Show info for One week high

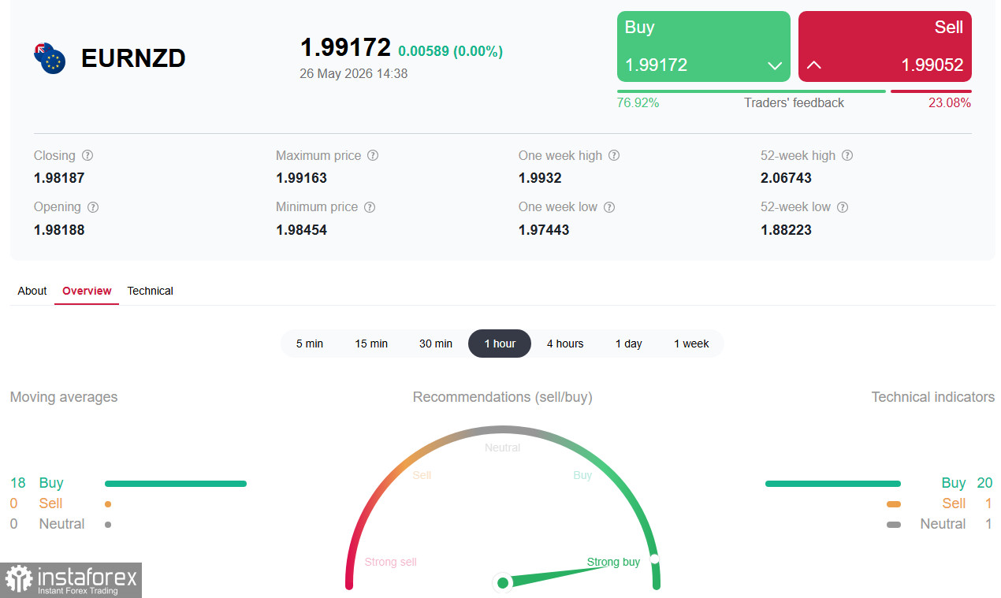614,156
